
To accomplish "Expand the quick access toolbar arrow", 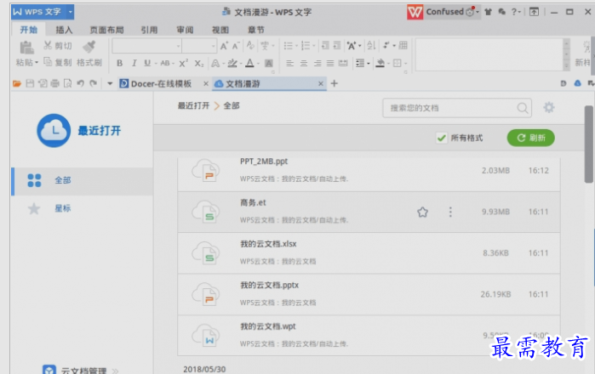I will [110, 83].
